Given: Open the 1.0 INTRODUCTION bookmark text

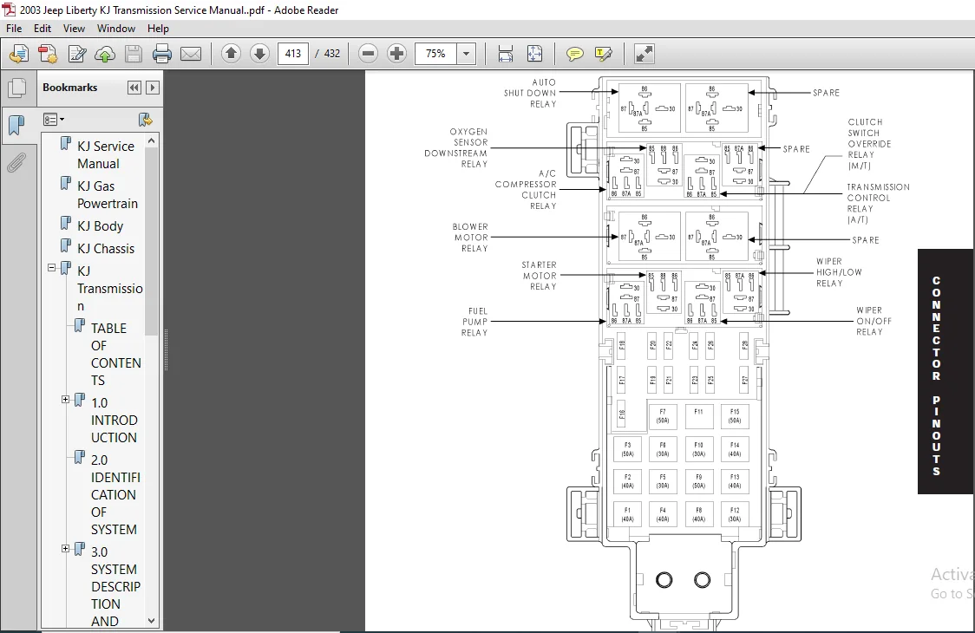Looking at the screenshot, I should point(114,420).
